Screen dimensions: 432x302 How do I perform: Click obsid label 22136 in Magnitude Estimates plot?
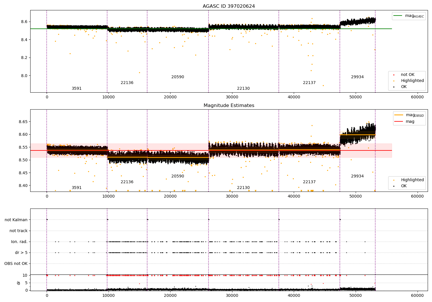[127, 182]
